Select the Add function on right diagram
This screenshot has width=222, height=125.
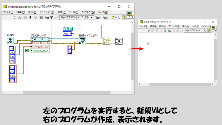pos(148,43)
